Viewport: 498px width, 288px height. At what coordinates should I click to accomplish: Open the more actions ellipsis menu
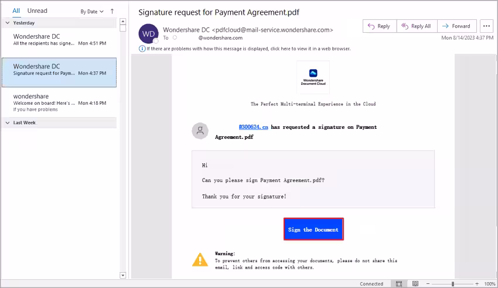click(486, 26)
